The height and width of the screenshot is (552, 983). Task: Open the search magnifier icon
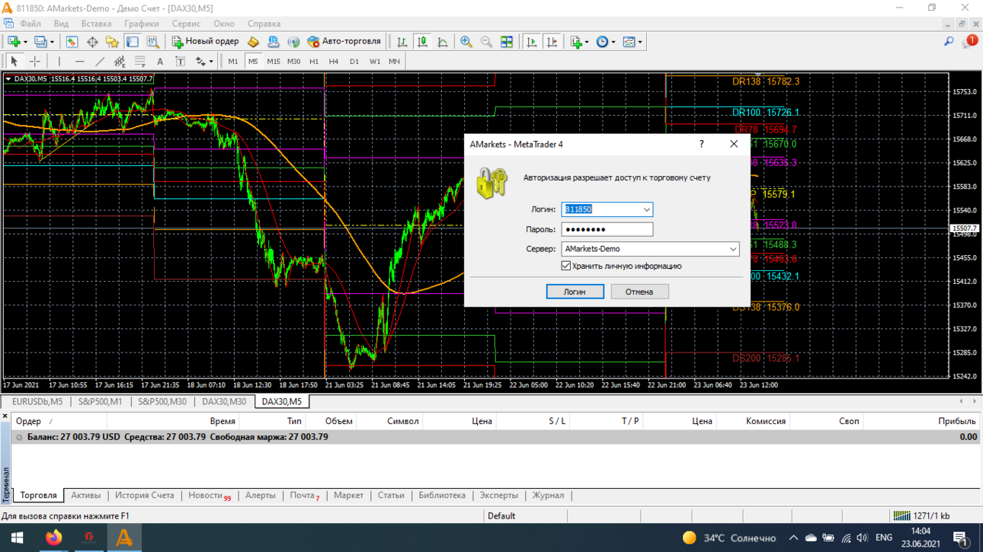tap(949, 42)
